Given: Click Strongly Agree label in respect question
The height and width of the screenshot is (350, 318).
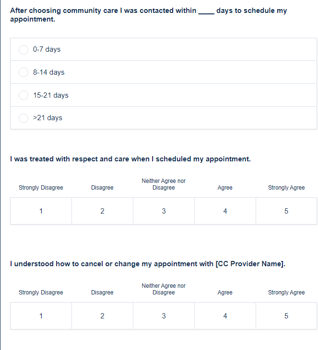Looking at the screenshot, I should 286,188.
